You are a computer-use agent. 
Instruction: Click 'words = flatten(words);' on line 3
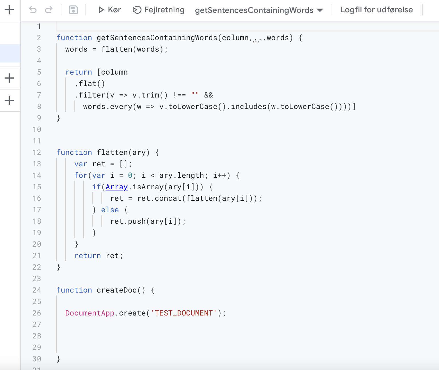coord(116,49)
